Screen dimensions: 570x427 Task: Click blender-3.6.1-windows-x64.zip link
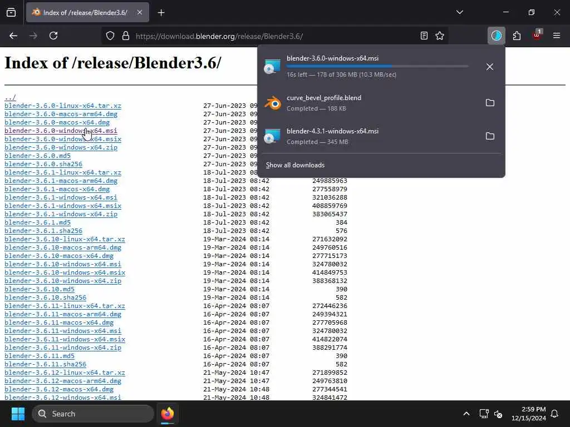coord(61,214)
